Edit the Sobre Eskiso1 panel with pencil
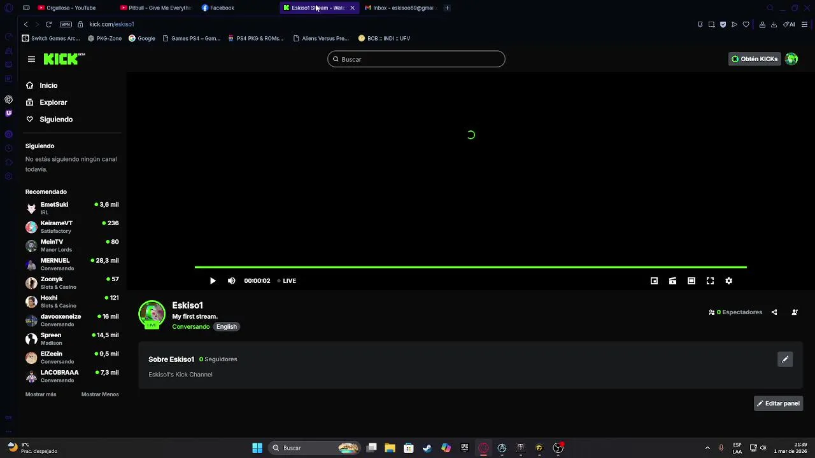The image size is (815, 458). point(785,359)
